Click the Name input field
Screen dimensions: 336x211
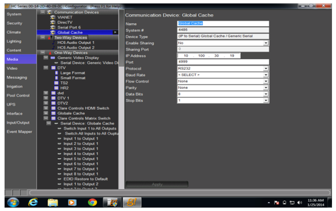pos(223,23)
